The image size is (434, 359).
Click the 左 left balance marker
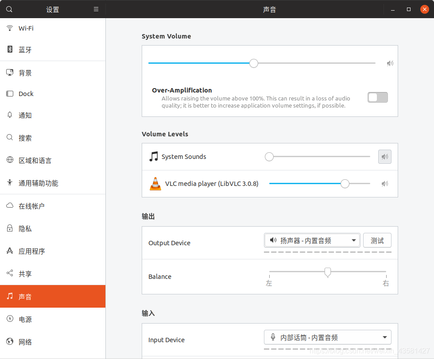269,283
